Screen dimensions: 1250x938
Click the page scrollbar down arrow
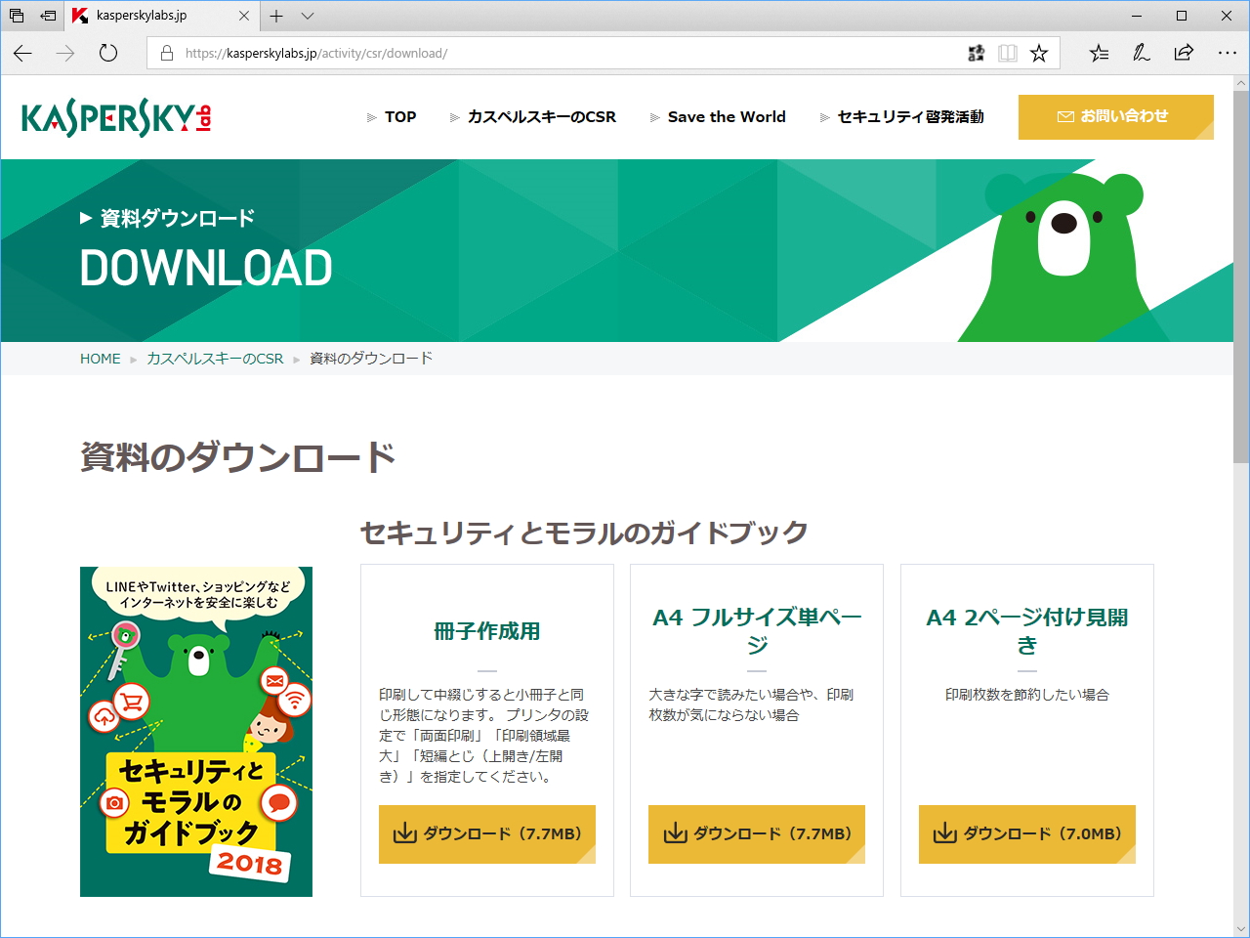[x=1241, y=928]
